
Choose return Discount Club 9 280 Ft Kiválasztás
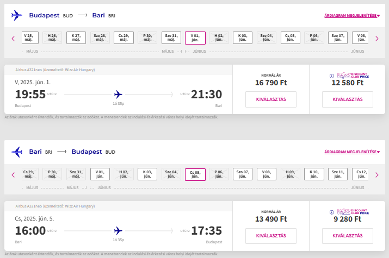[x=347, y=236]
